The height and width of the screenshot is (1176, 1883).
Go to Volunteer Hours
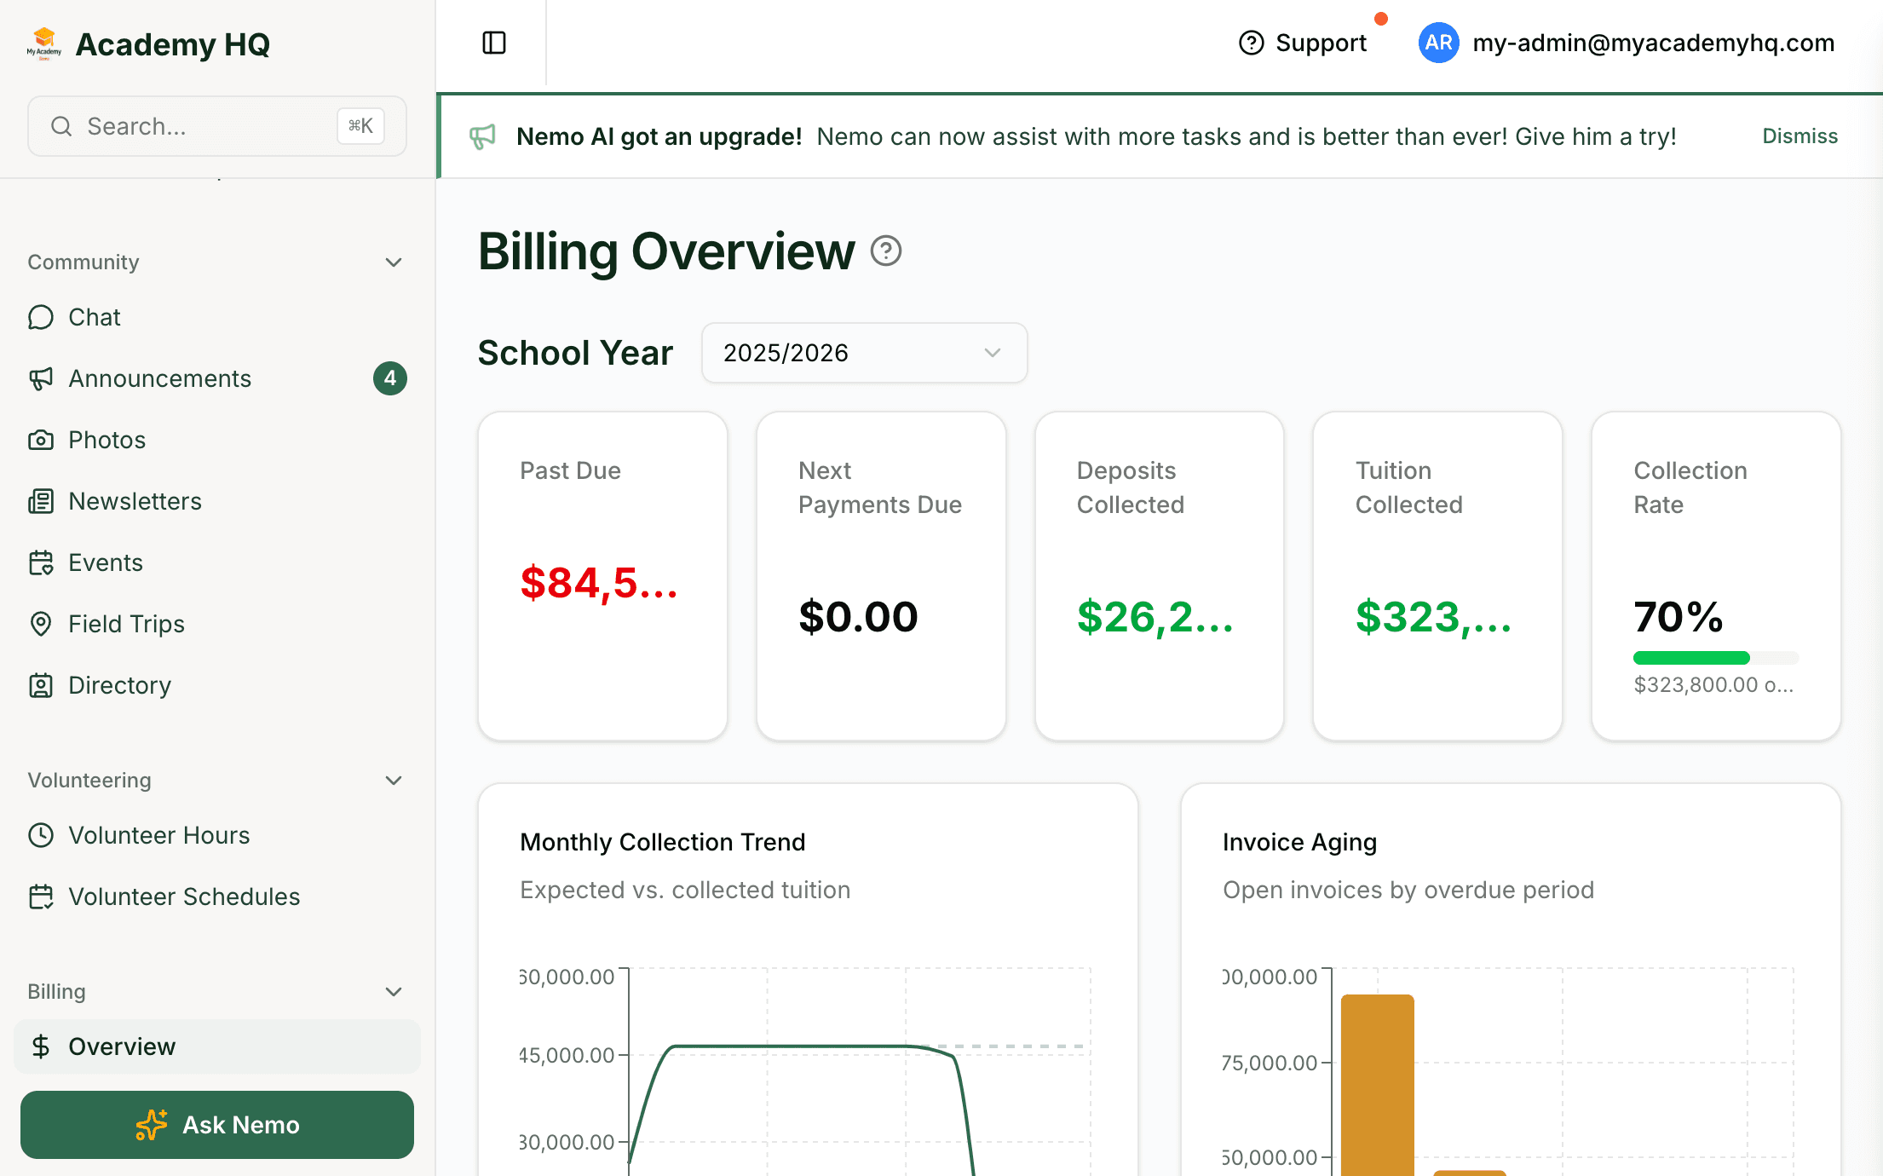(x=216, y=835)
